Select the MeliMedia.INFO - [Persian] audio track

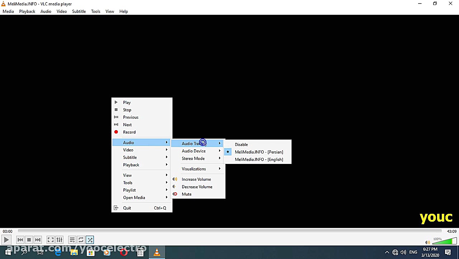[x=258, y=152]
